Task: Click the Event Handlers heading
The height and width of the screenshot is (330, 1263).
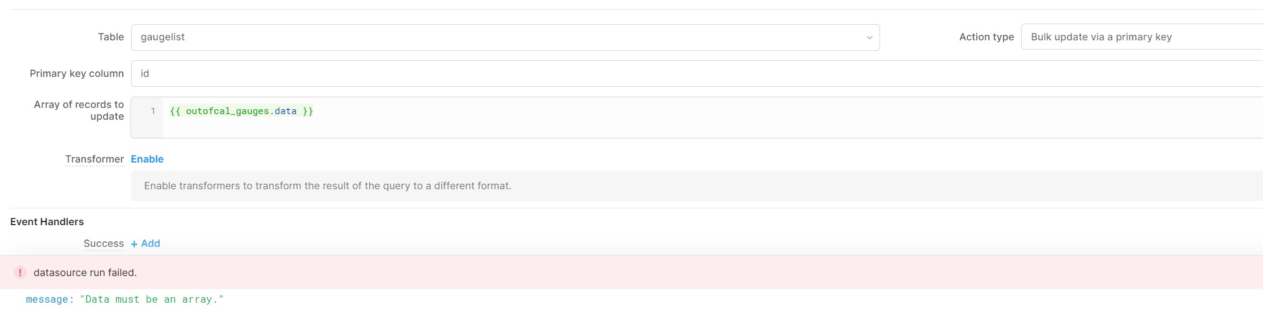Action: coord(47,221)
